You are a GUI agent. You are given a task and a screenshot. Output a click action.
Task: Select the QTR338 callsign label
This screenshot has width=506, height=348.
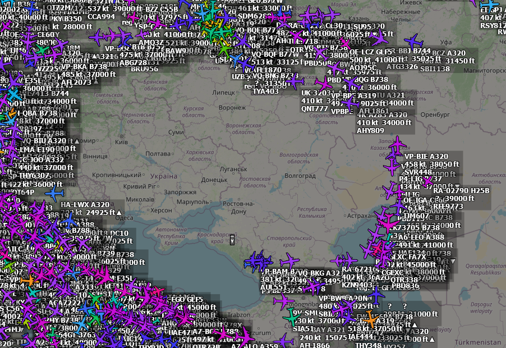[x=404, y=280]
